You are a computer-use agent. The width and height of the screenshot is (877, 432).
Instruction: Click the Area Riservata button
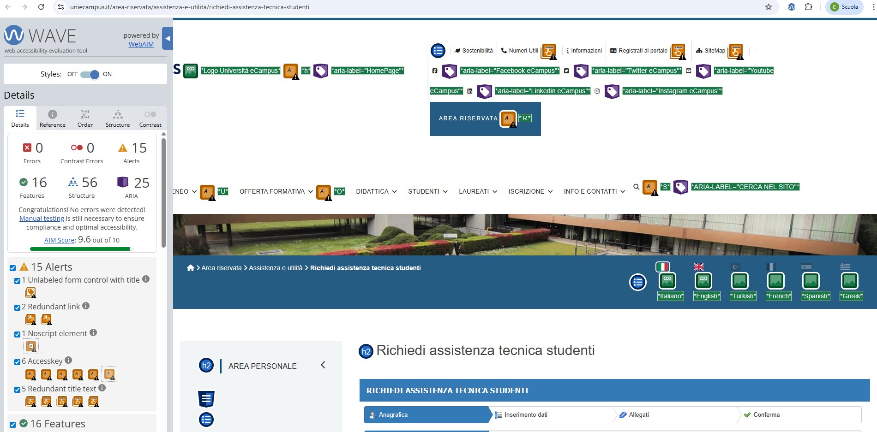(468, 118)
